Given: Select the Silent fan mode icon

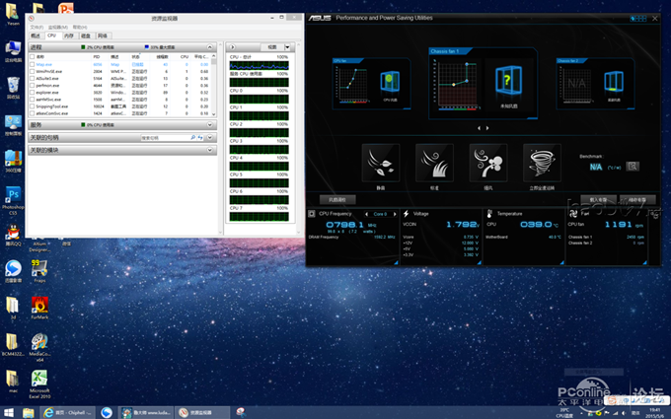Looking at the screenshot, I should (381, 163).
